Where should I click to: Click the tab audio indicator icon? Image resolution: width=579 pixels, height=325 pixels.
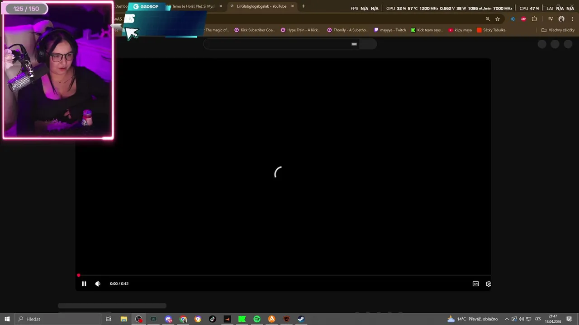tap(513, 19)
